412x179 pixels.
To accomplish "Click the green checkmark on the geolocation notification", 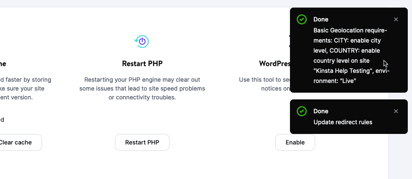I will pos(301,19).
